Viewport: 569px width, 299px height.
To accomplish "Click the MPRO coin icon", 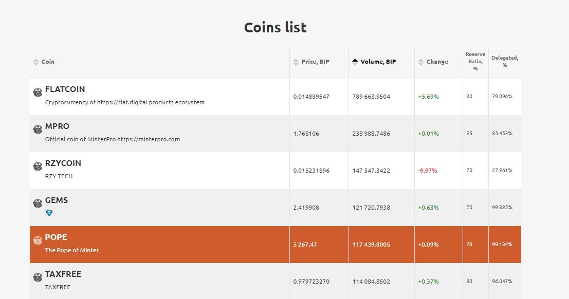I will coord(38,129).
